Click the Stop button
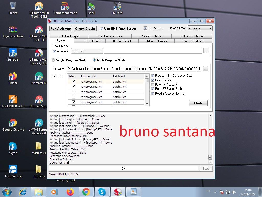The width and height of the screenshot is (262, 197). tap(206, 169)
